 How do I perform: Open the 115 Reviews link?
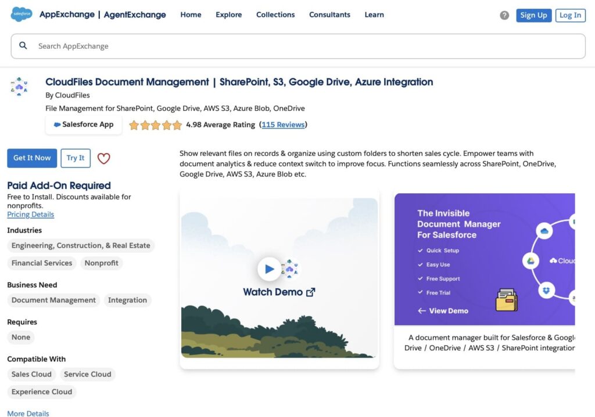(x=283, y=125)
